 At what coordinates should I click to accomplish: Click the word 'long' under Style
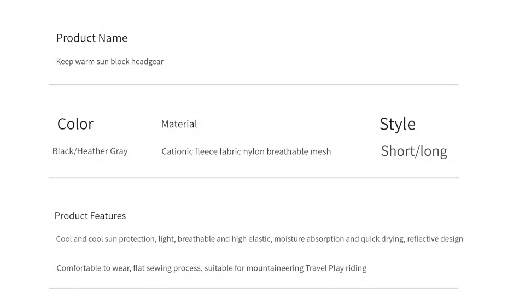tap(434, 151)
